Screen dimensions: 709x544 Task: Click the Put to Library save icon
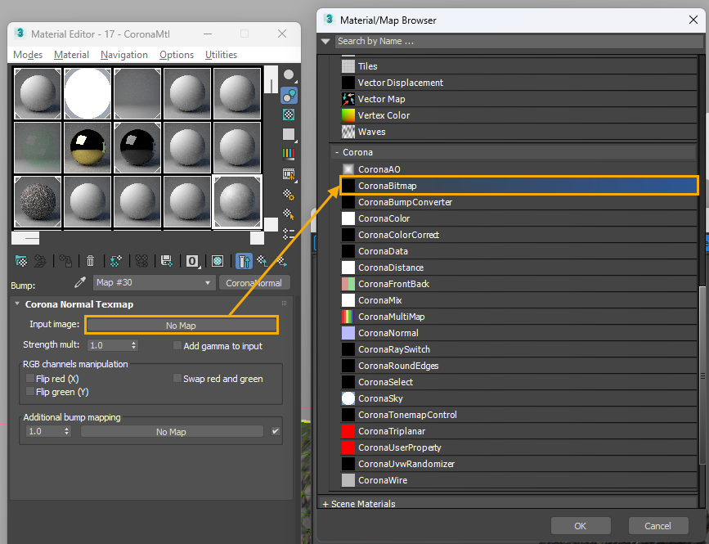point(167,261)
